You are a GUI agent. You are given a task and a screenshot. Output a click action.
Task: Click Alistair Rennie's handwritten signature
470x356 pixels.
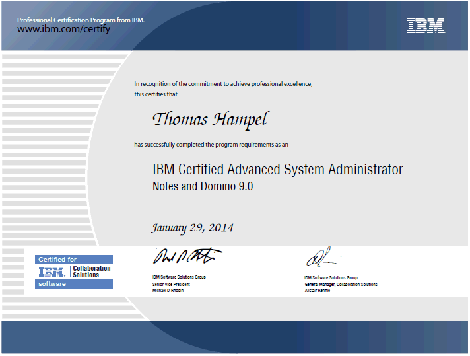coord(323,257)
